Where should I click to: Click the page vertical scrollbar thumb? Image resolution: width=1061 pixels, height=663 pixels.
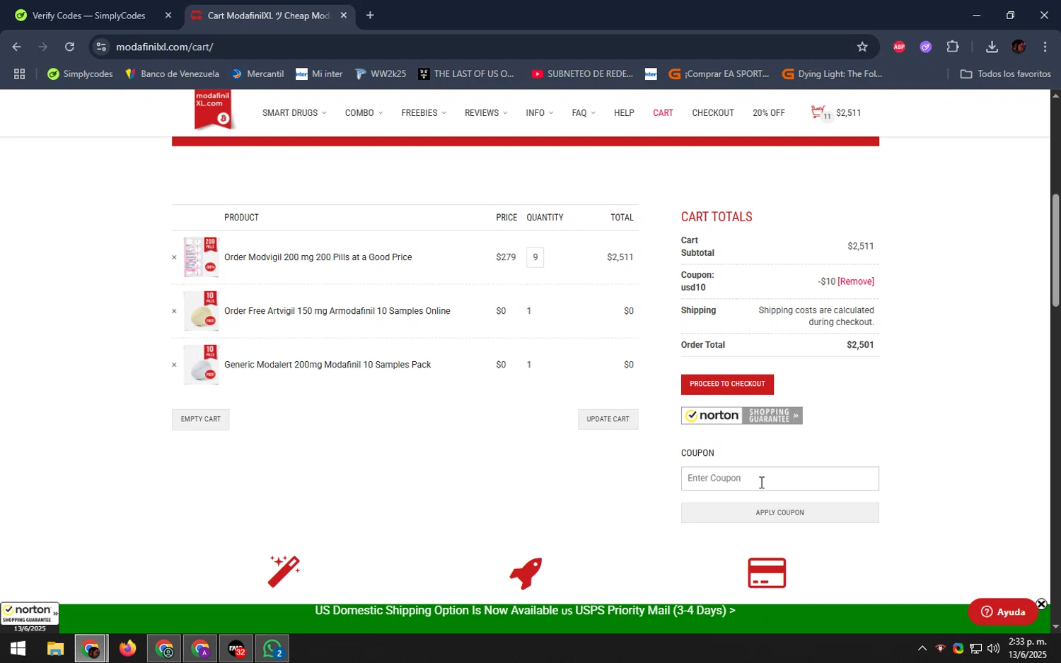pyautogui.click(x=1055, y=250)
